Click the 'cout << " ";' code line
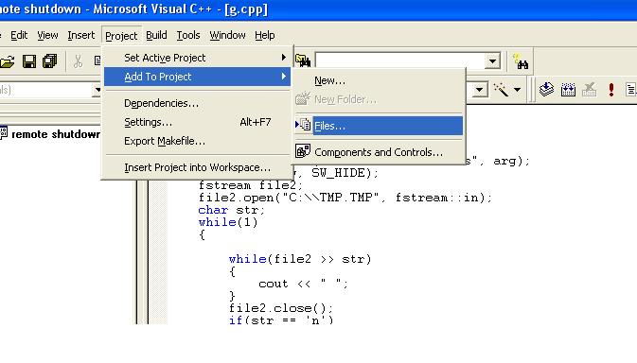This screenshot has width=637, height=363. 303,284
